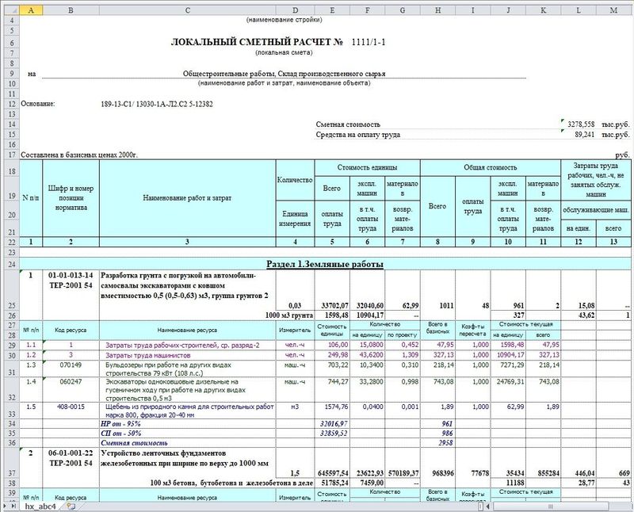Image resolution: width=634 pixels, height=512 pixels.
Task: Select row 12 by its row header
Action: tap(11, 104)
